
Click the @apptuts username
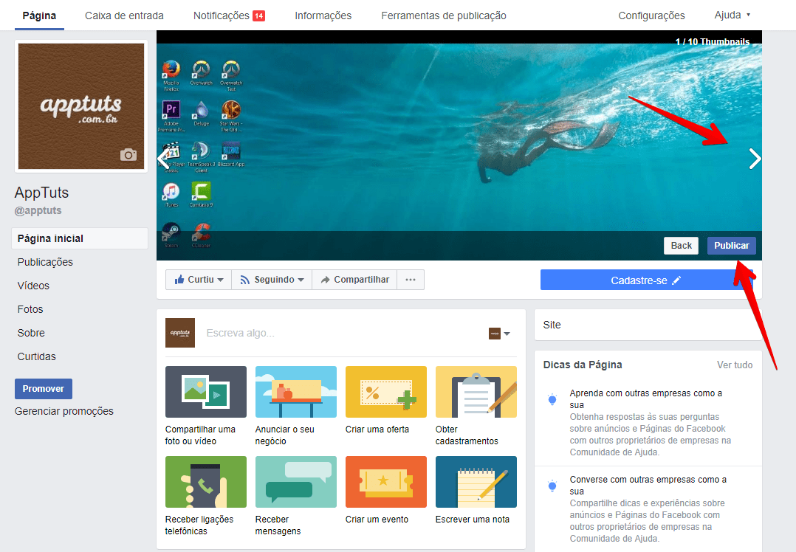38,210
